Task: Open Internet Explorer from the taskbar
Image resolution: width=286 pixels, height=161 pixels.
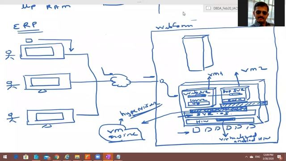Action: [x=67, y=157]
